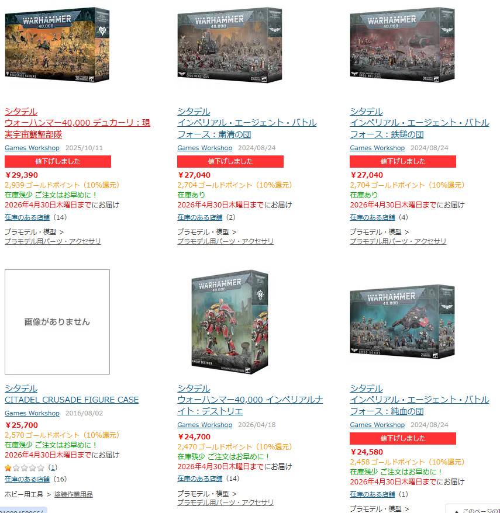Open the Drukhari Realspace Raiders box thumbnail

(57, 44)
